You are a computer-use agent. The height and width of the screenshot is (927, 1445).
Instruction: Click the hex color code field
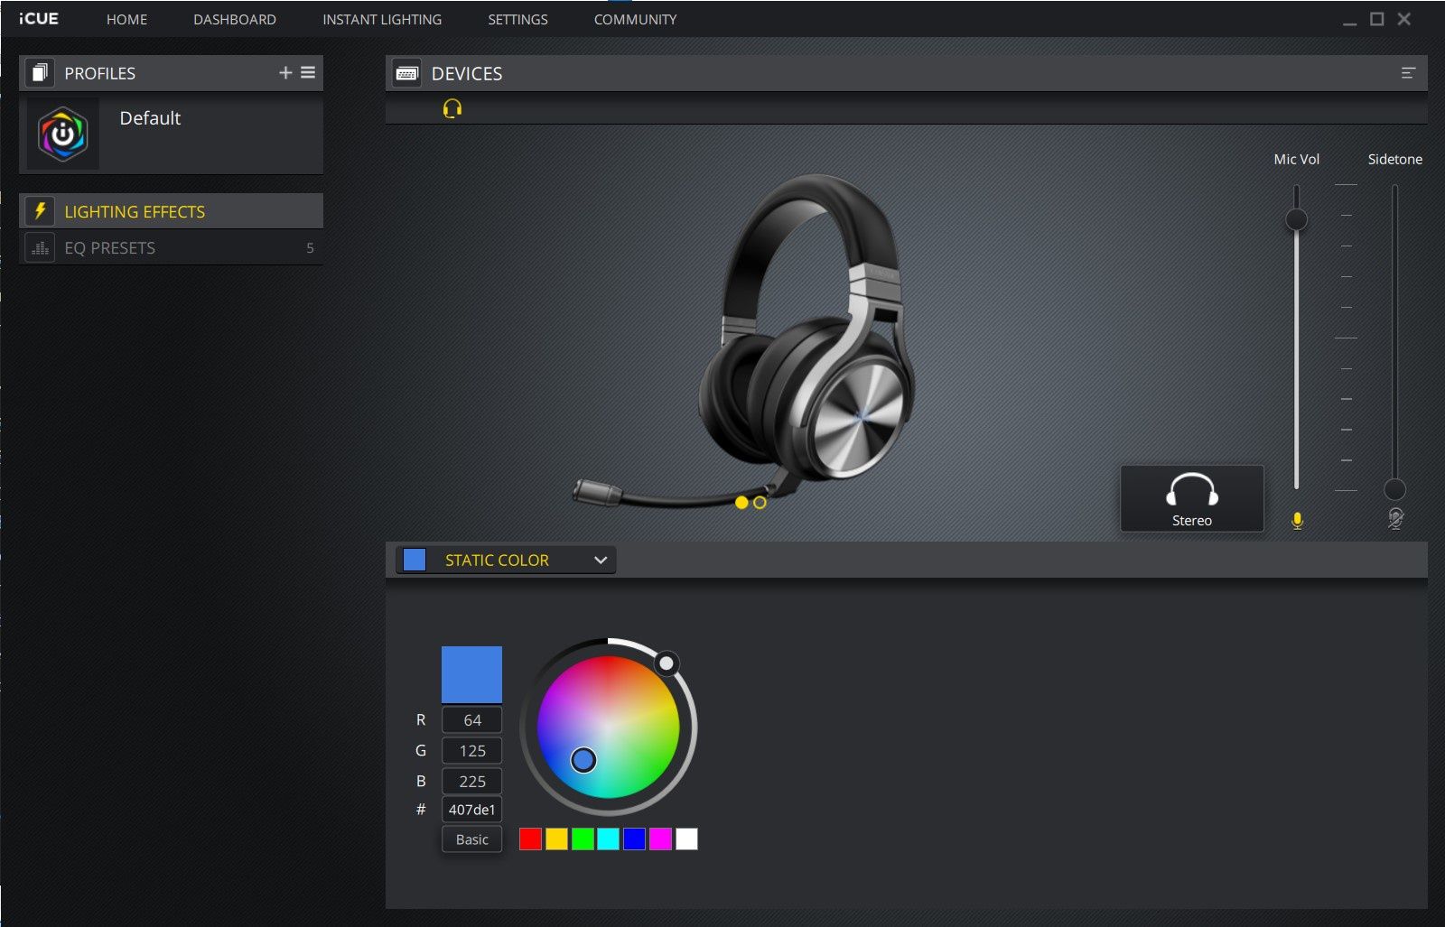[471, 810]
